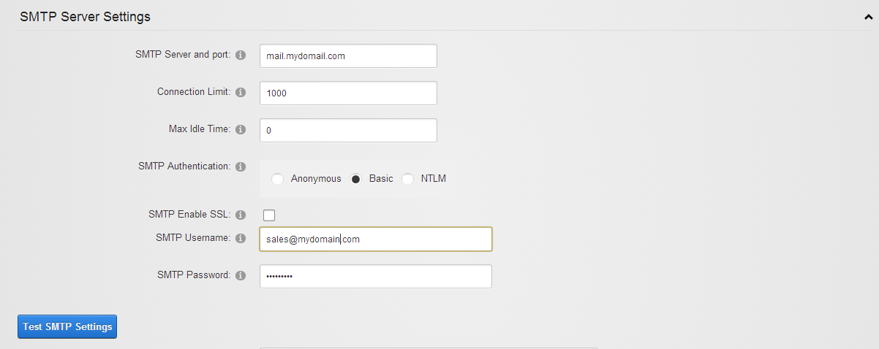Screen dimensions: 879x349
Task: Click info icon beside SMTP Server and port
Action: 241,55
